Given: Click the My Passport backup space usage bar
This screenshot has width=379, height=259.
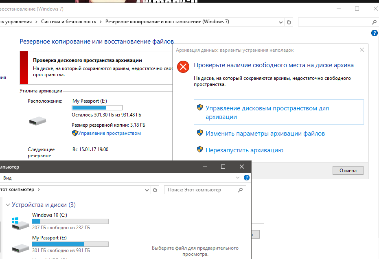Looking at the screenshot, I should (97, 108).
